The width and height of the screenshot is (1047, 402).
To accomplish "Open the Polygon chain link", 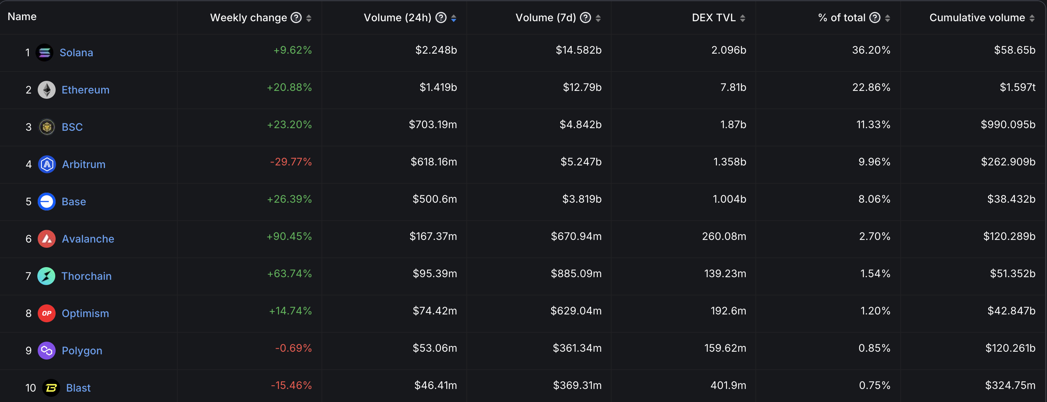I will coord(82,351).
